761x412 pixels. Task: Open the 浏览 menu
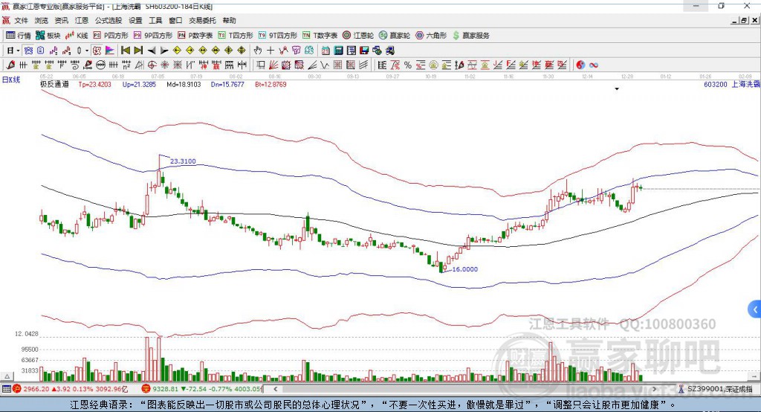click(x=42, y=20)
